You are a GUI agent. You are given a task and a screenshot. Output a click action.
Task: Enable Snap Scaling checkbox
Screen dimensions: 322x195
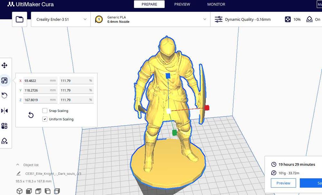45,111
